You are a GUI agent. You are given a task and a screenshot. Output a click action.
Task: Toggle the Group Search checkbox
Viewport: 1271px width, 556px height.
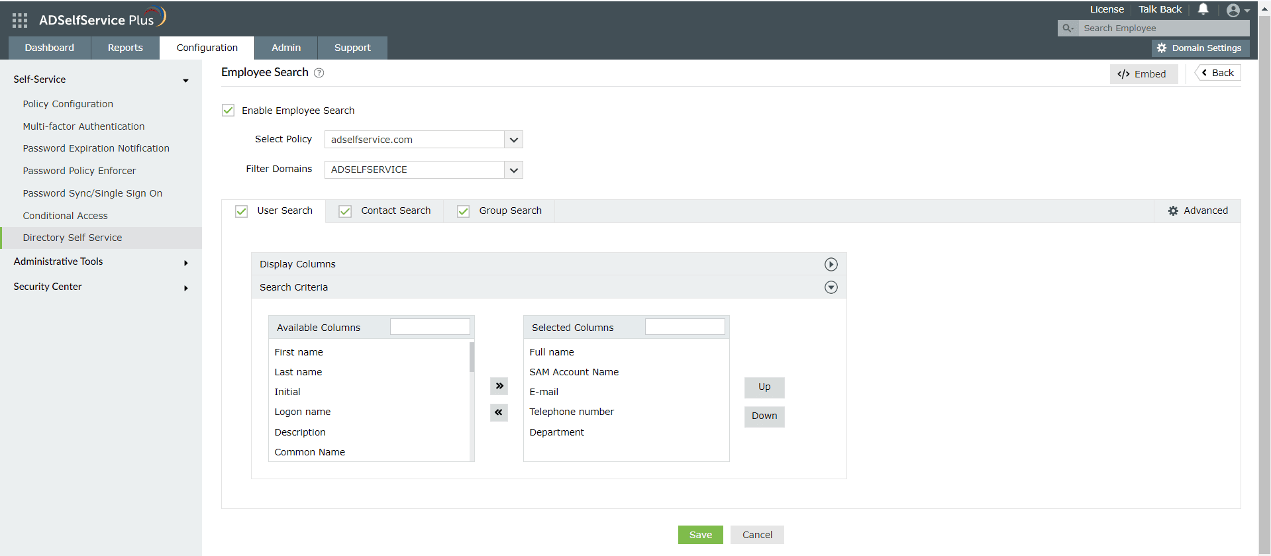click(x=463, y=211)
